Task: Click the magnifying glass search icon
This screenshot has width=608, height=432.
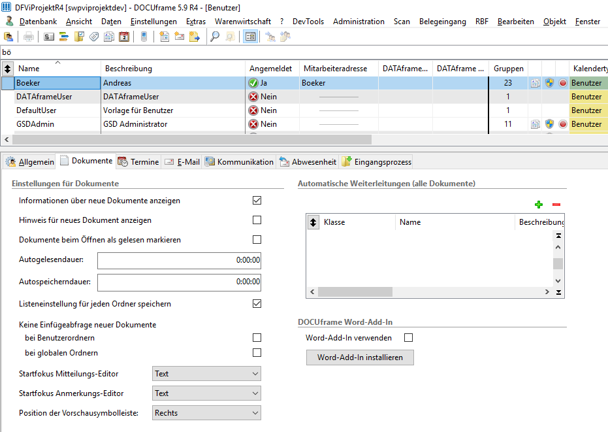Action: 214,37
